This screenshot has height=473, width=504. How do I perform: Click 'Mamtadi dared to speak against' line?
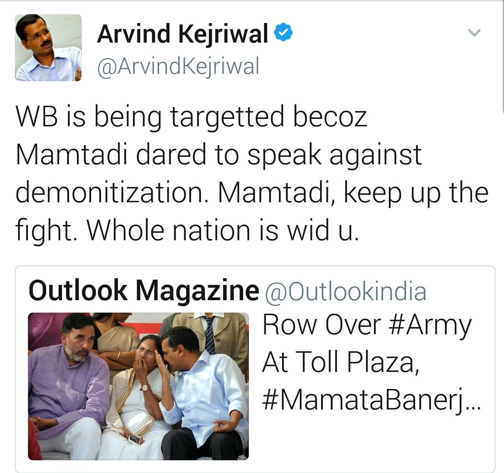pyautogui.click(x=218, y=156)
